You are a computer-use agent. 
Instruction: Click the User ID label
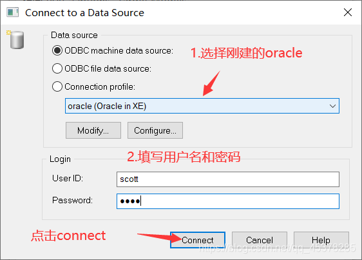[68, 178]
